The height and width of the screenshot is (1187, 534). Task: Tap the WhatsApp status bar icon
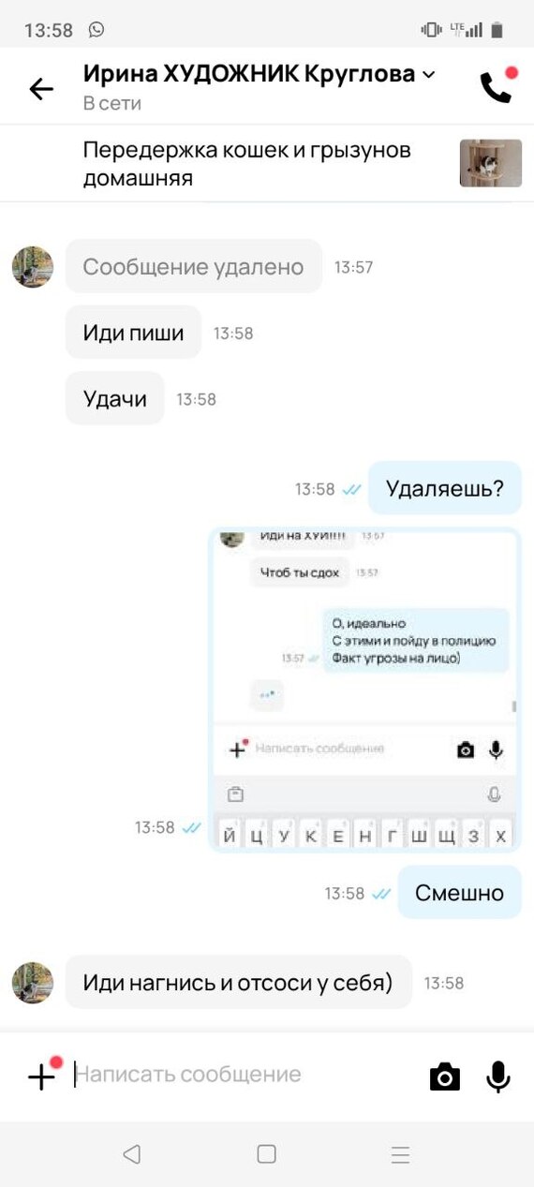pyautogui.click(x=96, y=30)
